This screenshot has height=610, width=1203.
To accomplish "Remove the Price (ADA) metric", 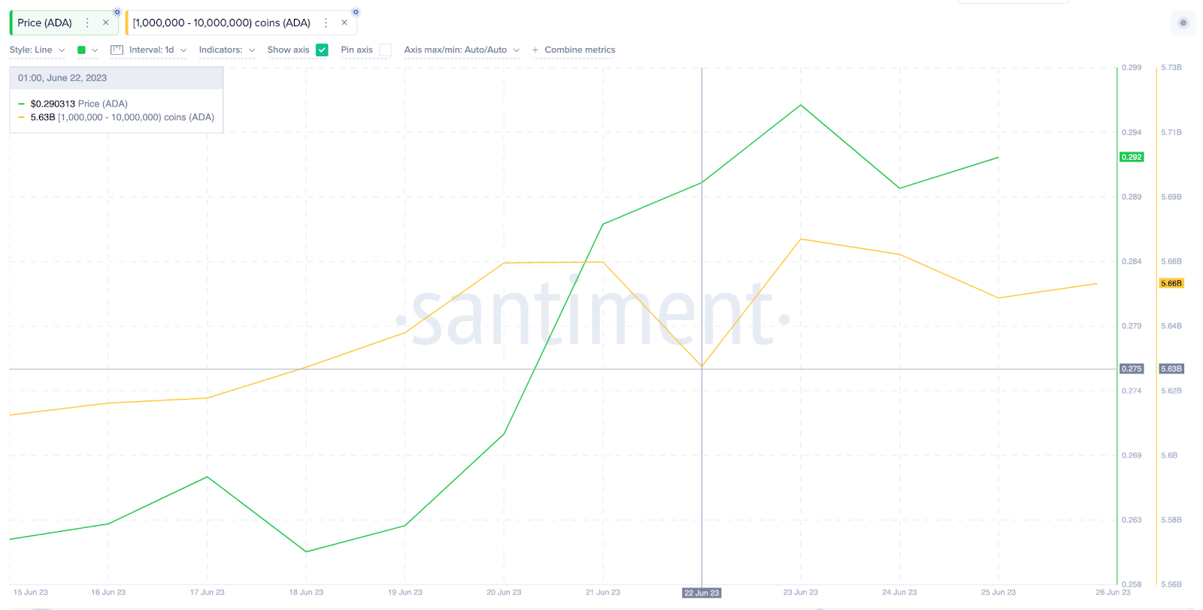I will click(x=106, y=23).
